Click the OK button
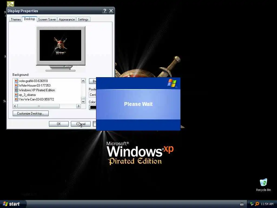The height and width of the screenshot is (208, 277). [59, 124]
